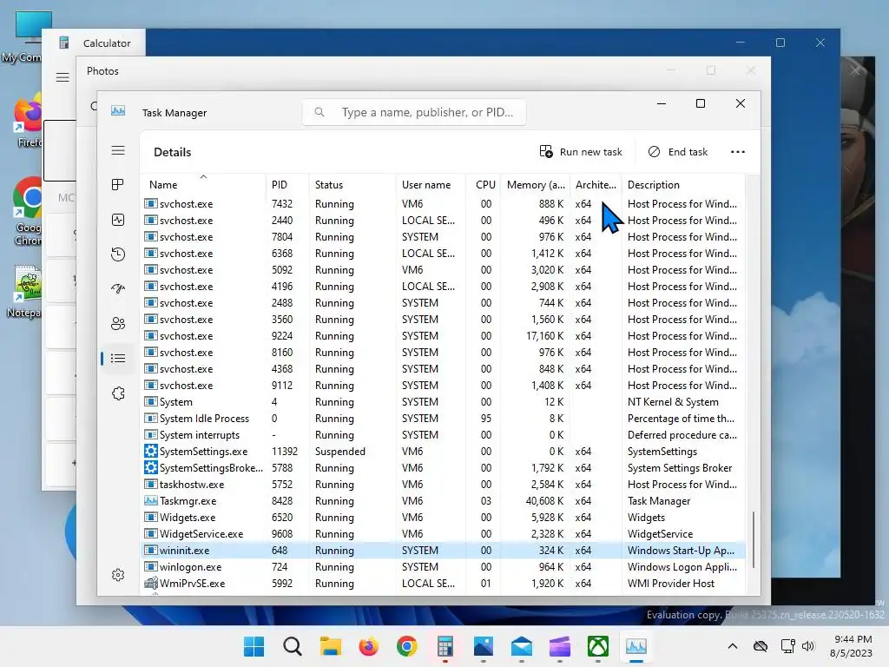Click the WmiPrvSE.exe process icon
889x667 pixels.
151,583
